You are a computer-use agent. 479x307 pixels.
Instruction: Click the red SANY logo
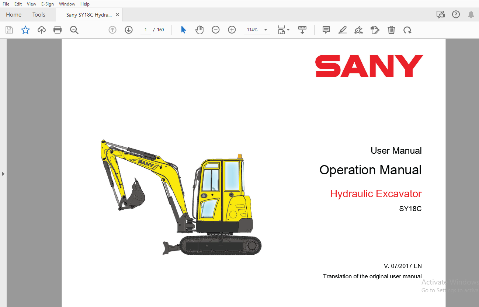click(x=369, y=66)
